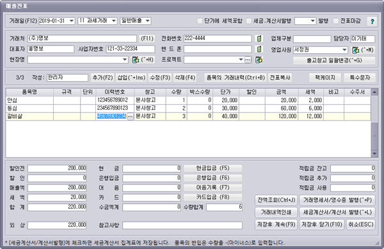Click 저장후 계속(F9) button
384x249 pixels.
276,225
